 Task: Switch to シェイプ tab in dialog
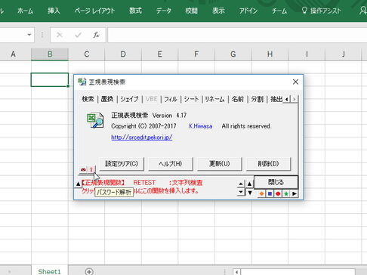(x=129, y=99)
